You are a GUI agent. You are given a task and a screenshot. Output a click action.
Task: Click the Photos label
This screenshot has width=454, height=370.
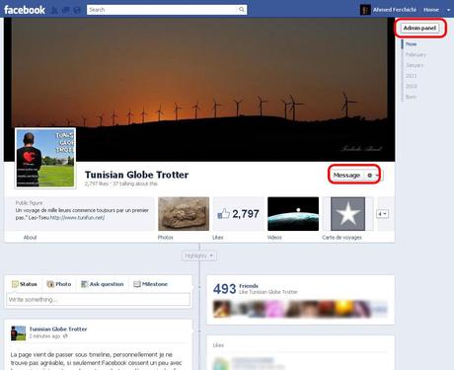click(x=166, y=237)
